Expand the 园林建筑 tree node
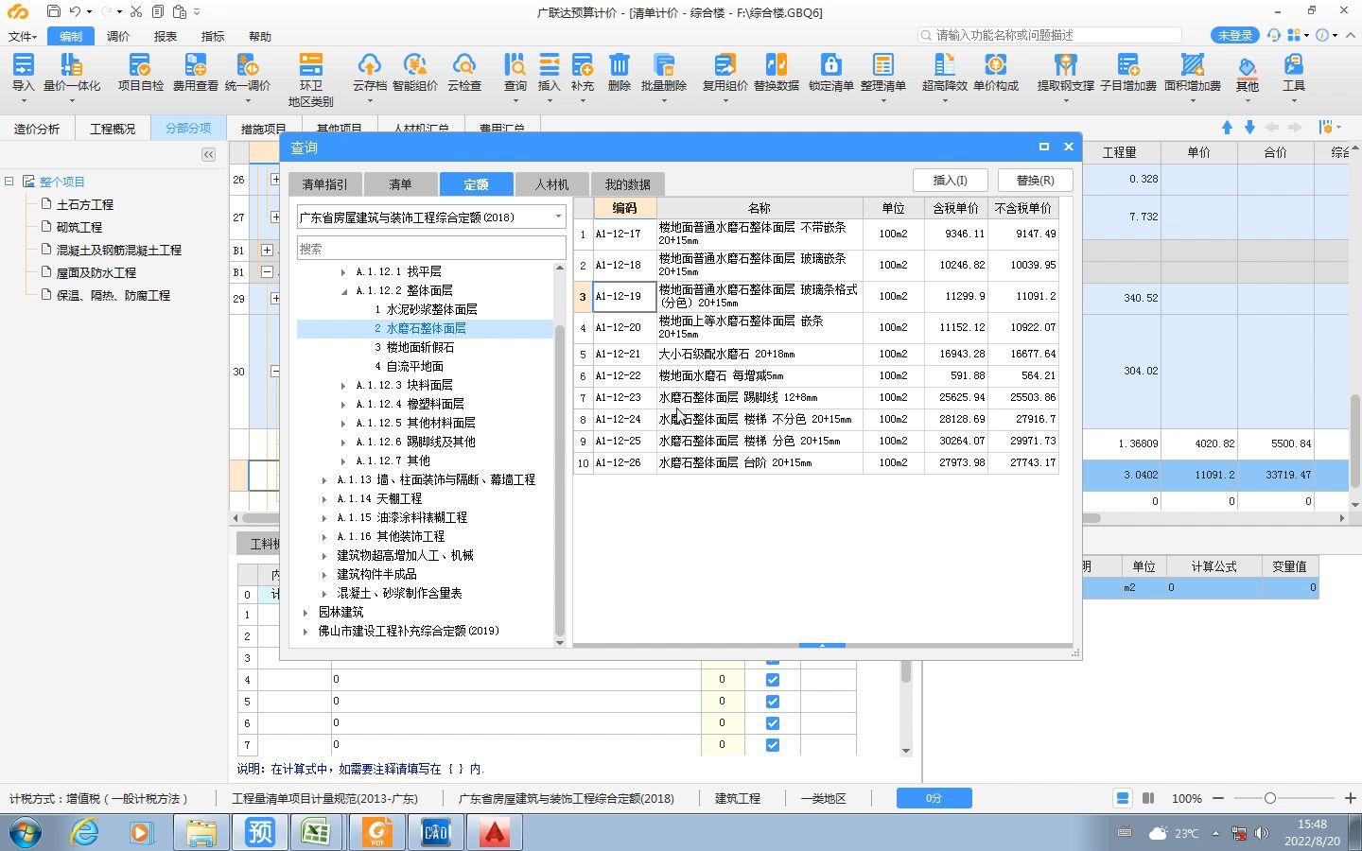The height and width of the screenshot is (851, 1362). [306, 613]
